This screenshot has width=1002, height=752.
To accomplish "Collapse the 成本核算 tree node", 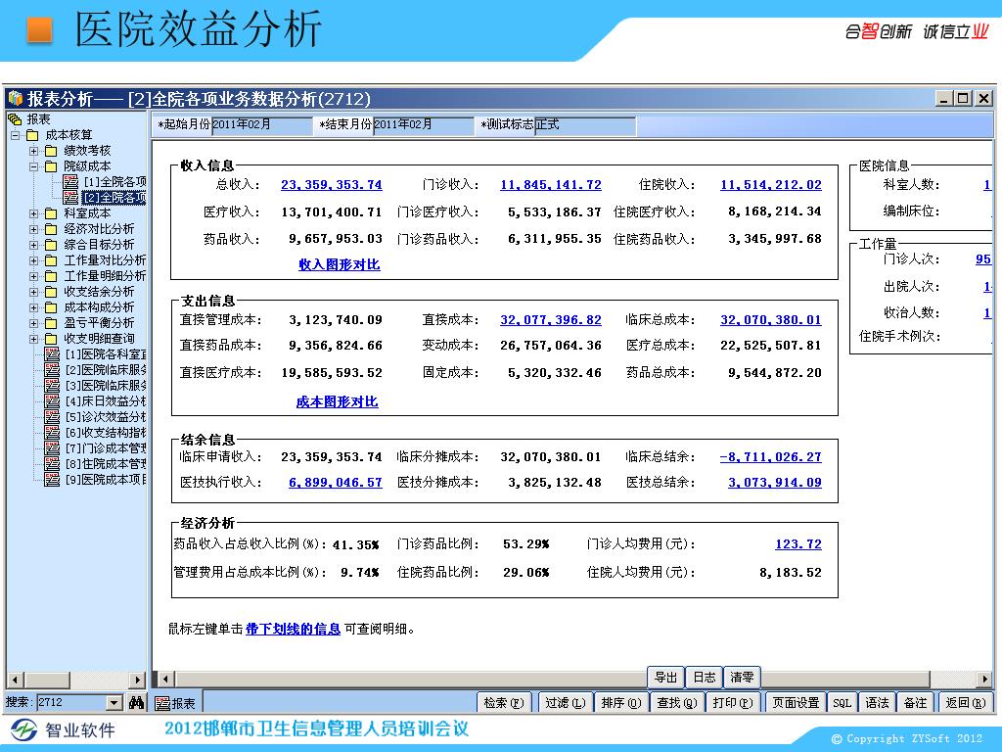I will [16, 135].
